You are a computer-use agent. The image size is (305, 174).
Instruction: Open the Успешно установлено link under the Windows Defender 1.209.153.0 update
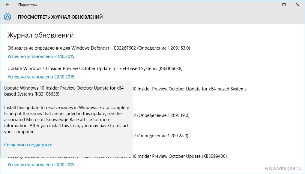point(41,56)
